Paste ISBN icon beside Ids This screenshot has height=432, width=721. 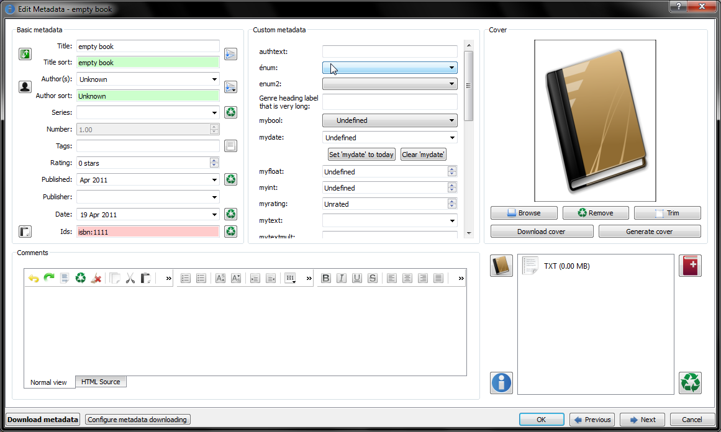pos(25,231)
